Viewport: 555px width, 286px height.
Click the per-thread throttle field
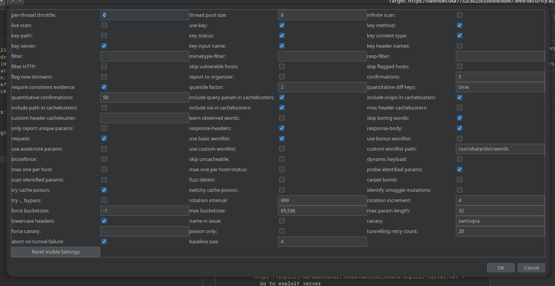pyautogui.click(x=145, y=15)
